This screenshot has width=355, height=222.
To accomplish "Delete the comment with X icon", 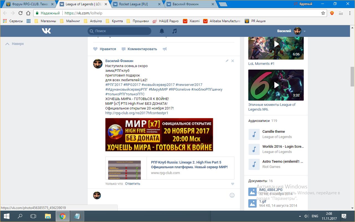I will pos(233,61).
